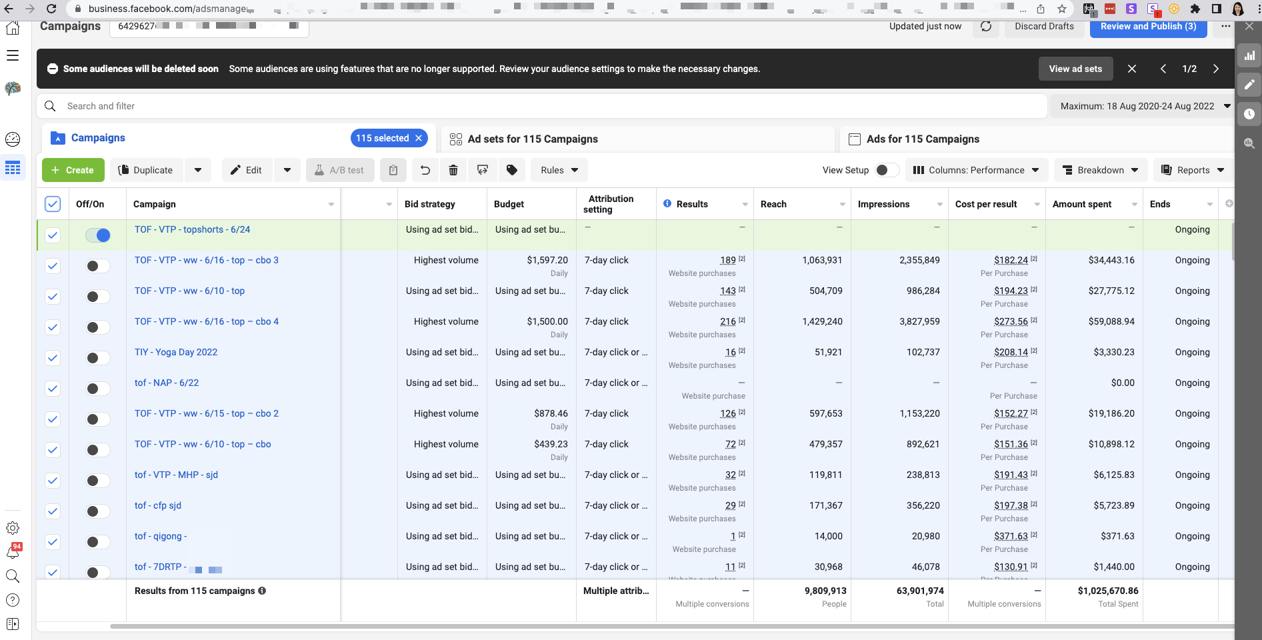This screenshot has height=640, width=1262.
Task: Open the edit pencil icon on right rail
Action: tap(1249, 85)
